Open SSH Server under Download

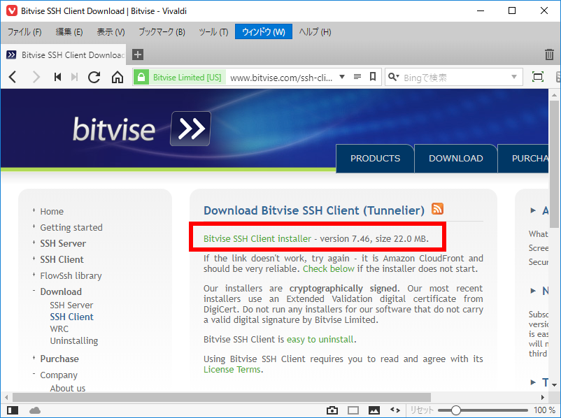pyautogui.click(x=71, y=305)
